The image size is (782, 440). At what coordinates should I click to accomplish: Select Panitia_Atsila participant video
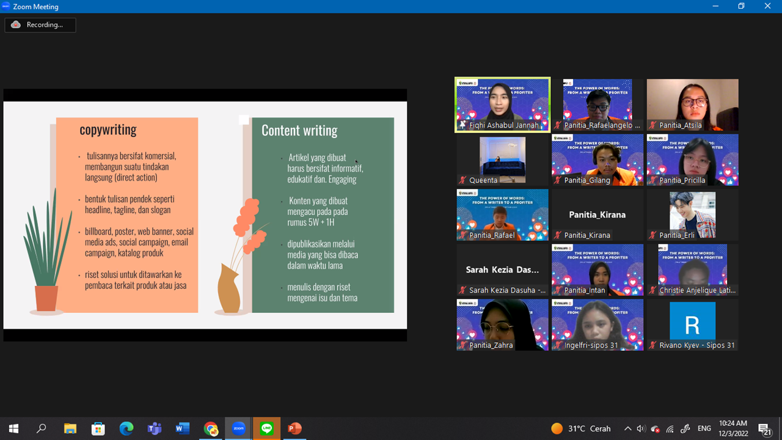pyautogui.click(x=692, y=105)
